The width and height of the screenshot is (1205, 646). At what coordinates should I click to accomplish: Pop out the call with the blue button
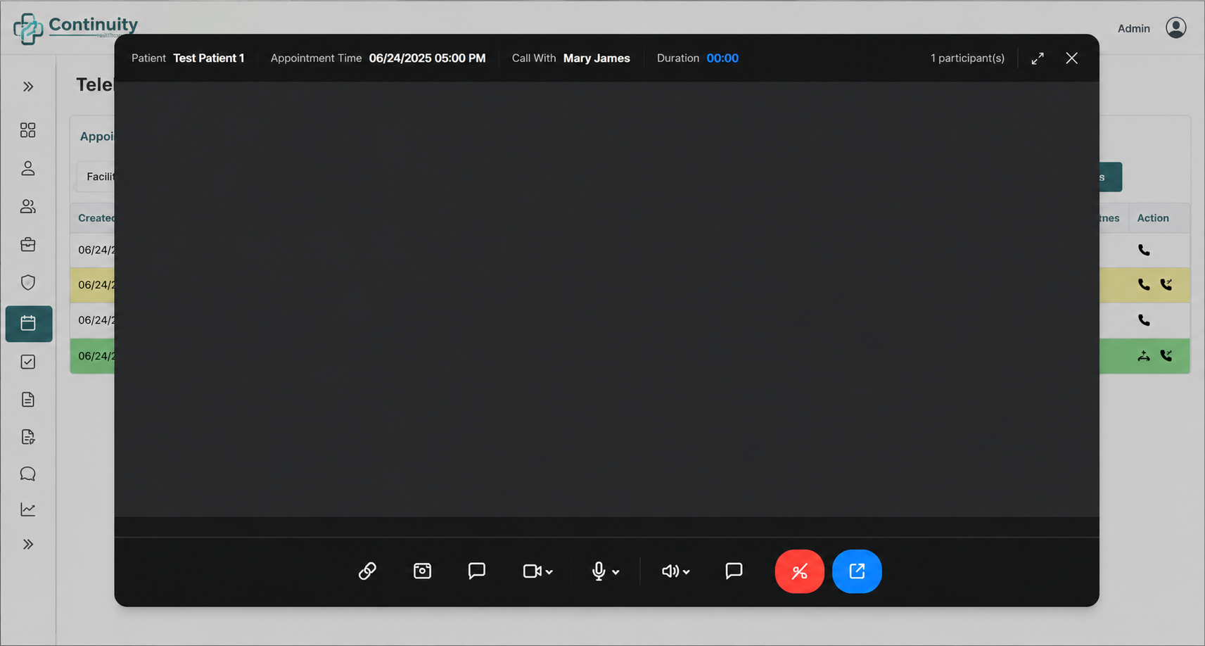857,571
